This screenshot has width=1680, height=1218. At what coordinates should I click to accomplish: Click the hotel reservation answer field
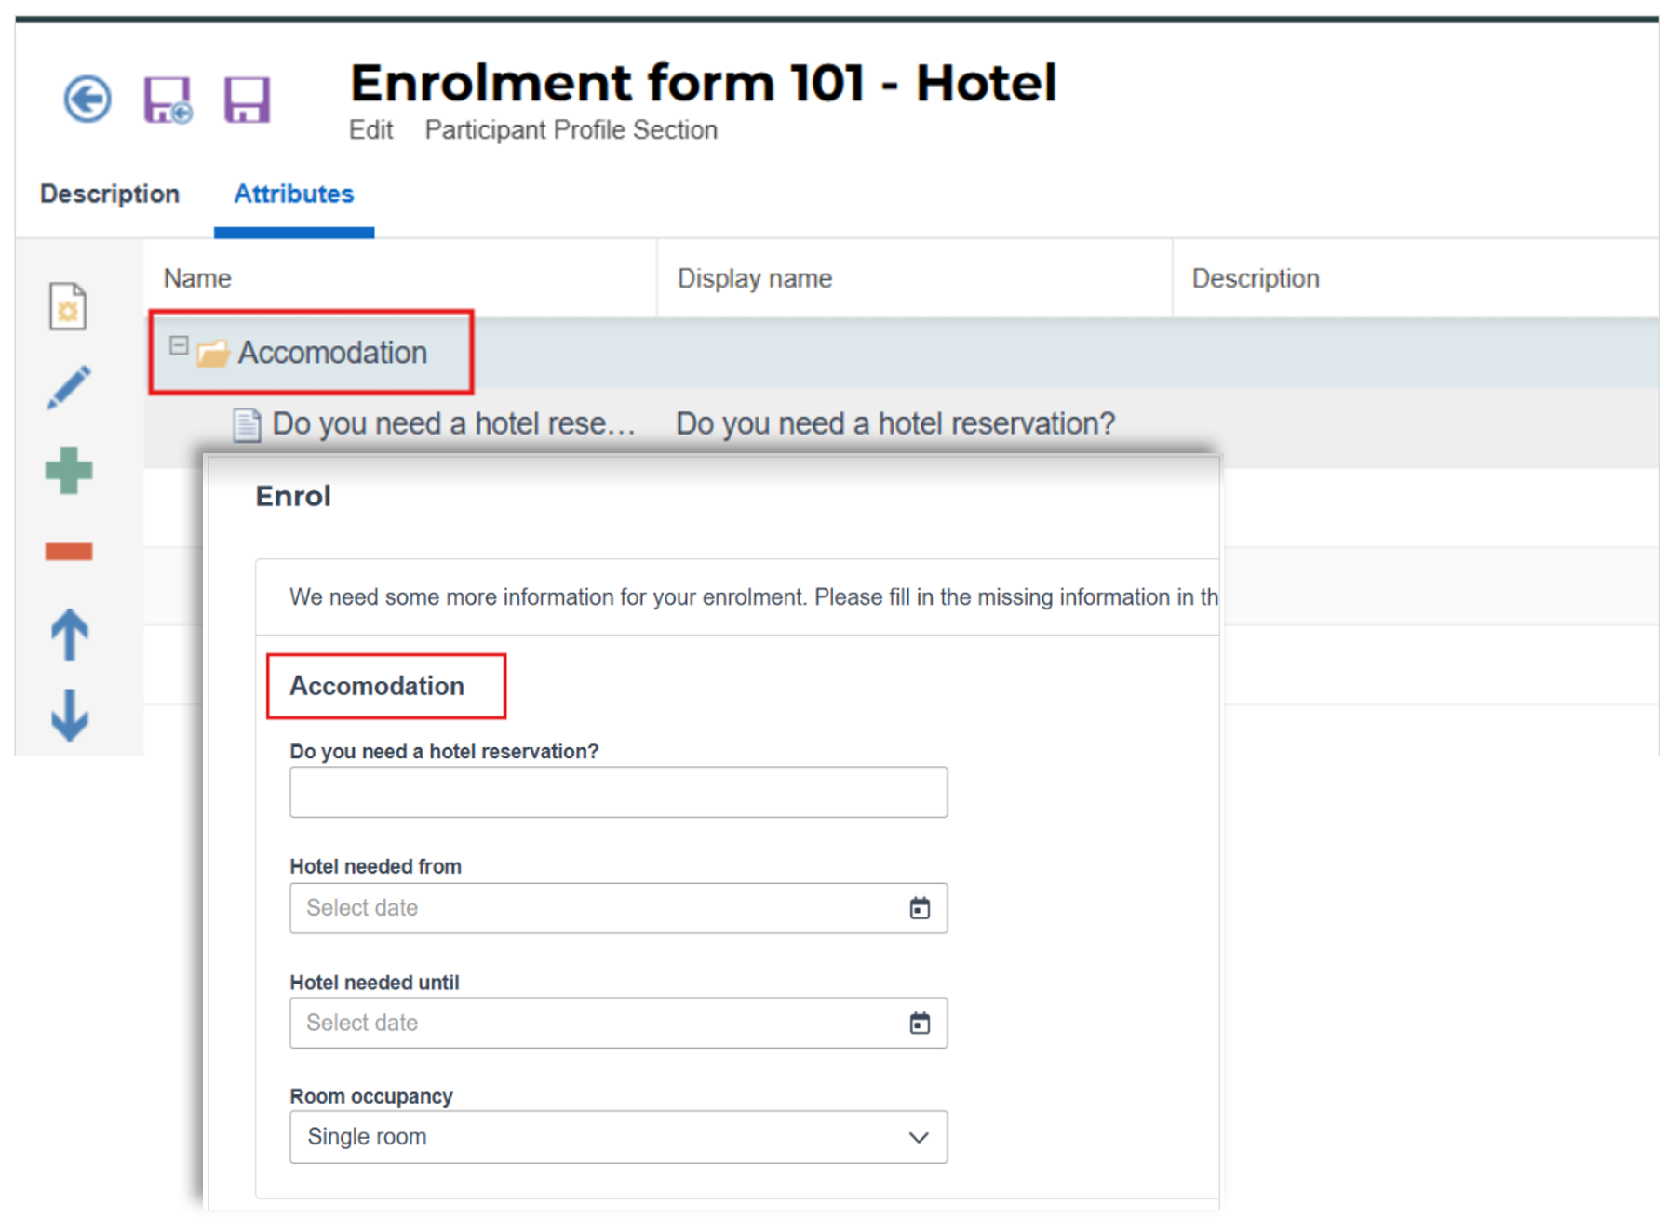(617, 792)
